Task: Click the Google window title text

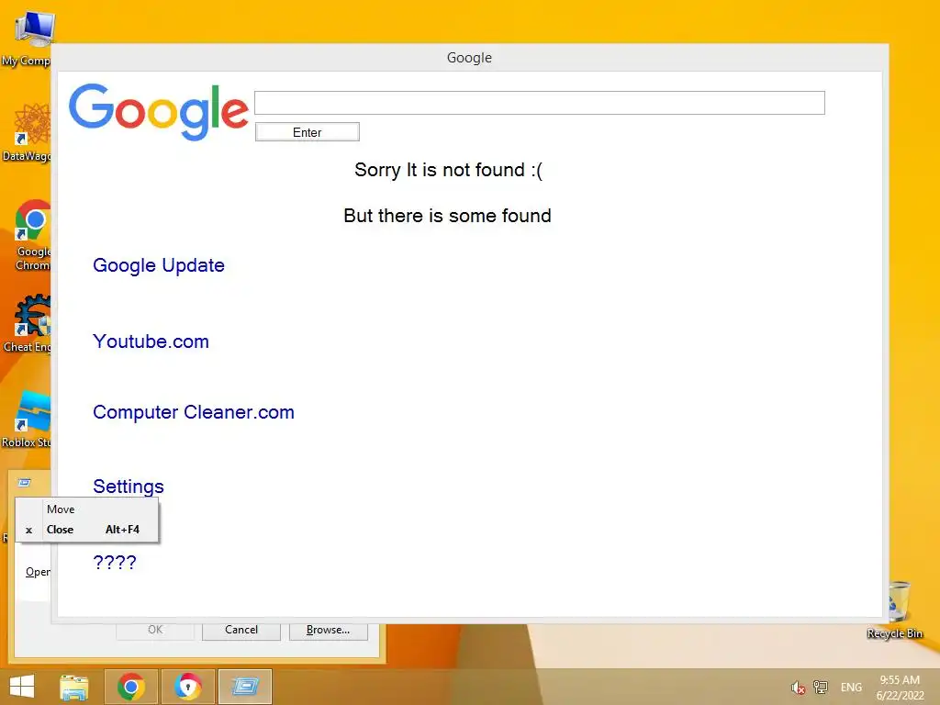Action: (x=469, y=58)
